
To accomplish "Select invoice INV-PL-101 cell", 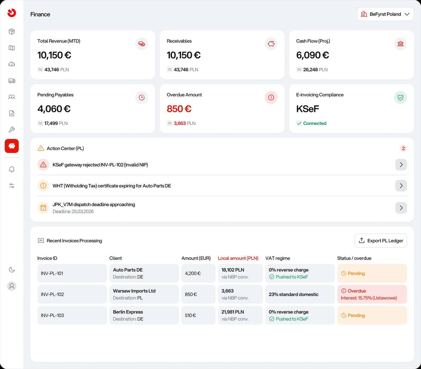I will tap(72, 273).
